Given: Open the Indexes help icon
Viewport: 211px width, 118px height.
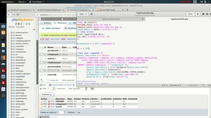Looking at the screenshot, I should (51, 95).
